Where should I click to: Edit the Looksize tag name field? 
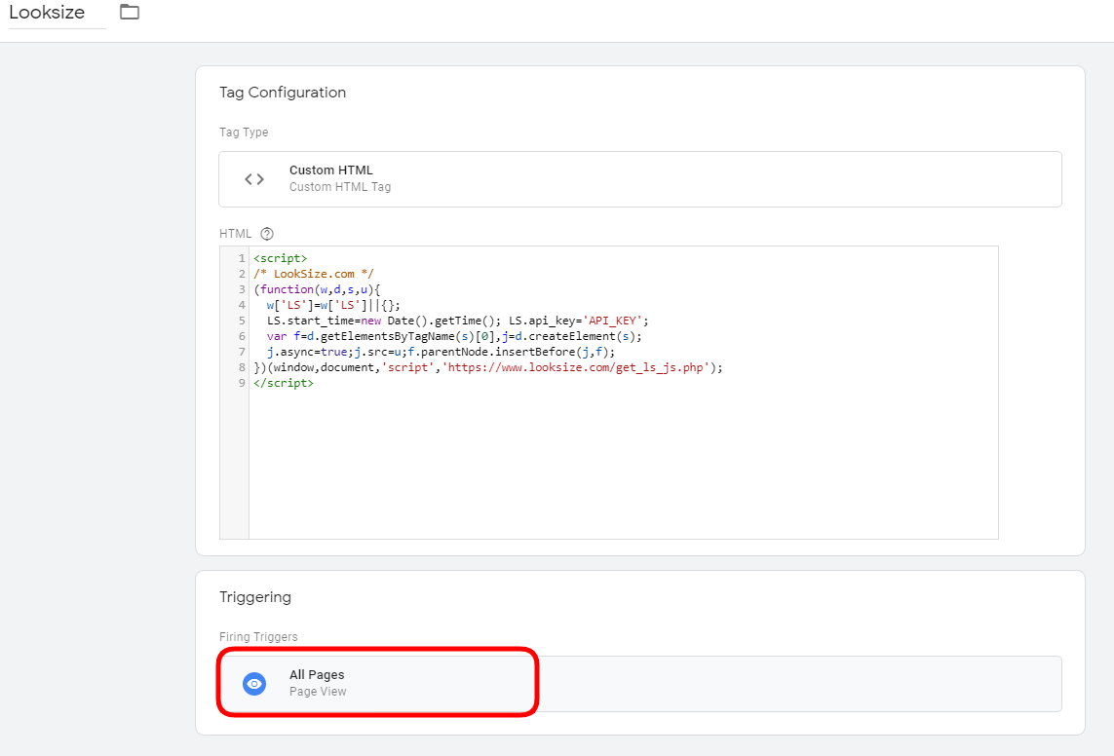point(57,14)
